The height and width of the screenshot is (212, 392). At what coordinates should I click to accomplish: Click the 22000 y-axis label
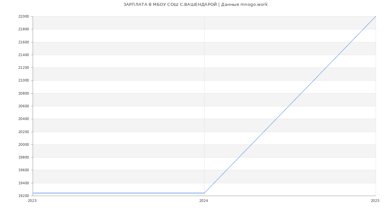coord(24,17)
